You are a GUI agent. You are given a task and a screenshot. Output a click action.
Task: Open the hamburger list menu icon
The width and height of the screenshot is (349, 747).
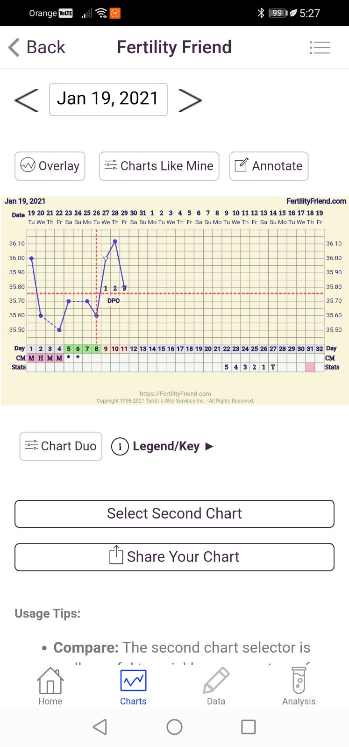click(320, 48)
